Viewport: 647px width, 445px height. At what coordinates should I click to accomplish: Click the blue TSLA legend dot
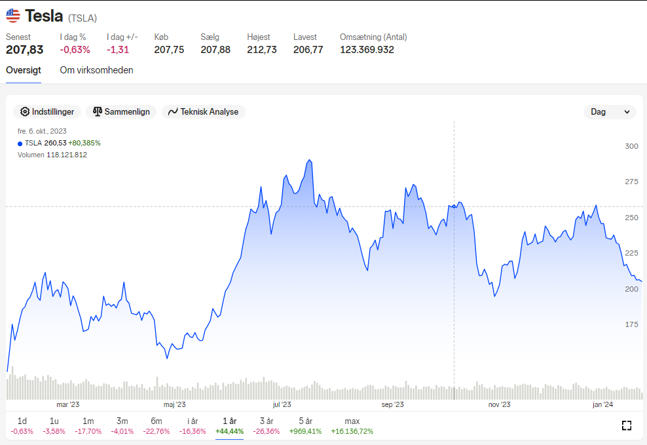20,144
